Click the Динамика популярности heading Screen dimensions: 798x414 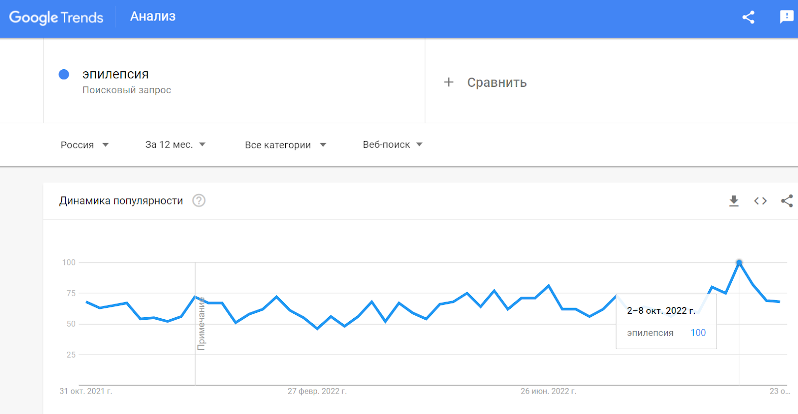tap(121, 201)
